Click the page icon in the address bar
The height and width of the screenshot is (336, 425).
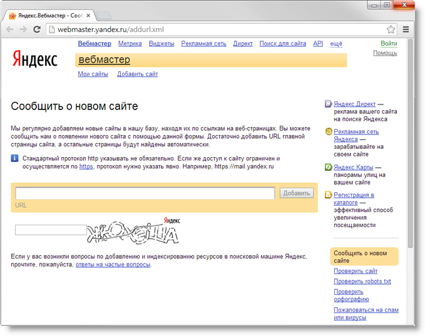coord(51,29)
